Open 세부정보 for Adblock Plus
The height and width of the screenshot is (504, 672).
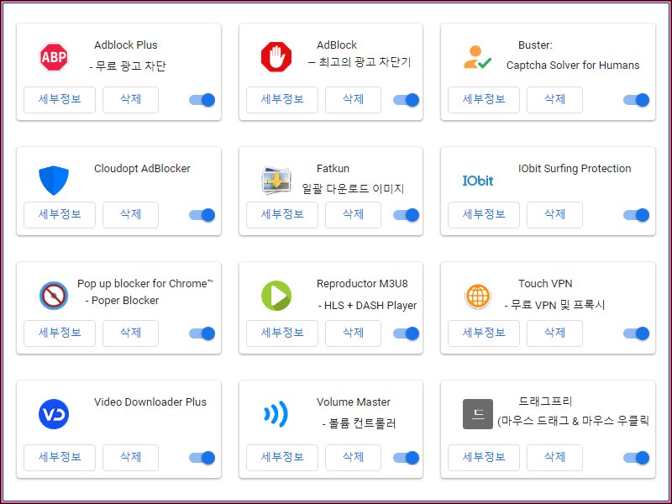click(x=60, y=100)
